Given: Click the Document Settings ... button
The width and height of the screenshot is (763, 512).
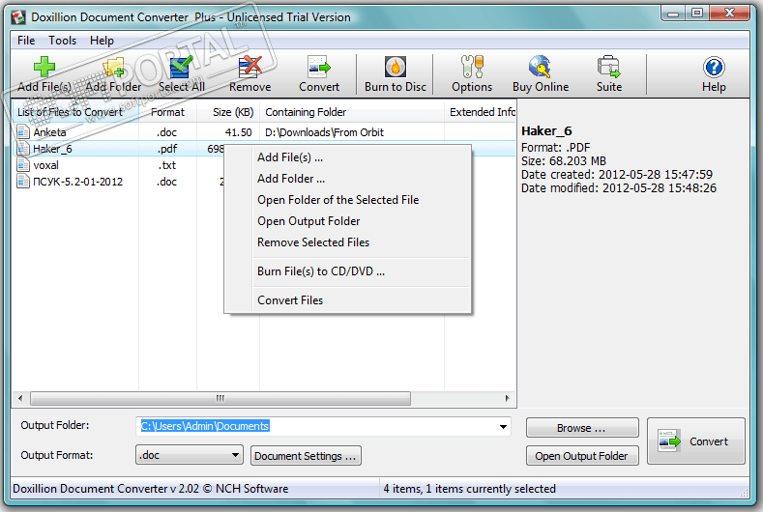Looking at the screenshot, I should click(306, 456).
